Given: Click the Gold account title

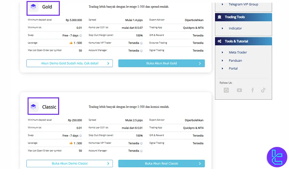Looking at the screenshot, I should [x=47, y=7].
